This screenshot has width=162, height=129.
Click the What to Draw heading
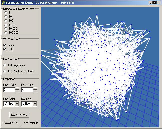[x=11, y=39]
